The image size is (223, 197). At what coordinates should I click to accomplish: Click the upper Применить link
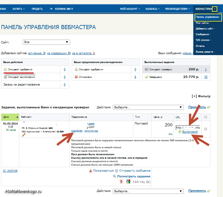pos(197,107)
